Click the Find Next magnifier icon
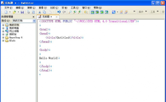 coord(75,12)
